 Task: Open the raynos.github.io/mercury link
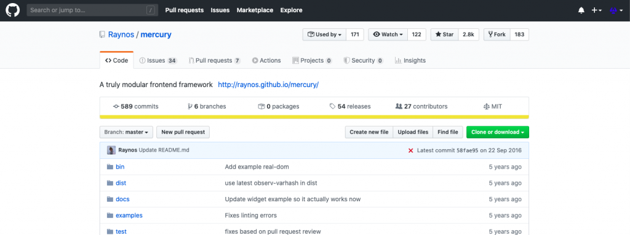(268, 85)
